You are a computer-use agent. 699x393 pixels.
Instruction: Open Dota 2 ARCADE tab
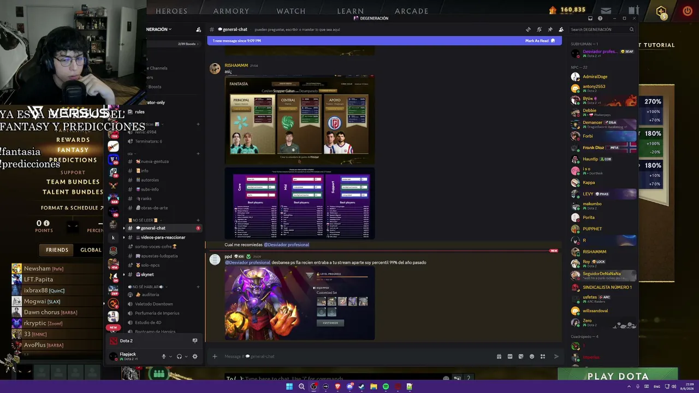tap(412, 11)
